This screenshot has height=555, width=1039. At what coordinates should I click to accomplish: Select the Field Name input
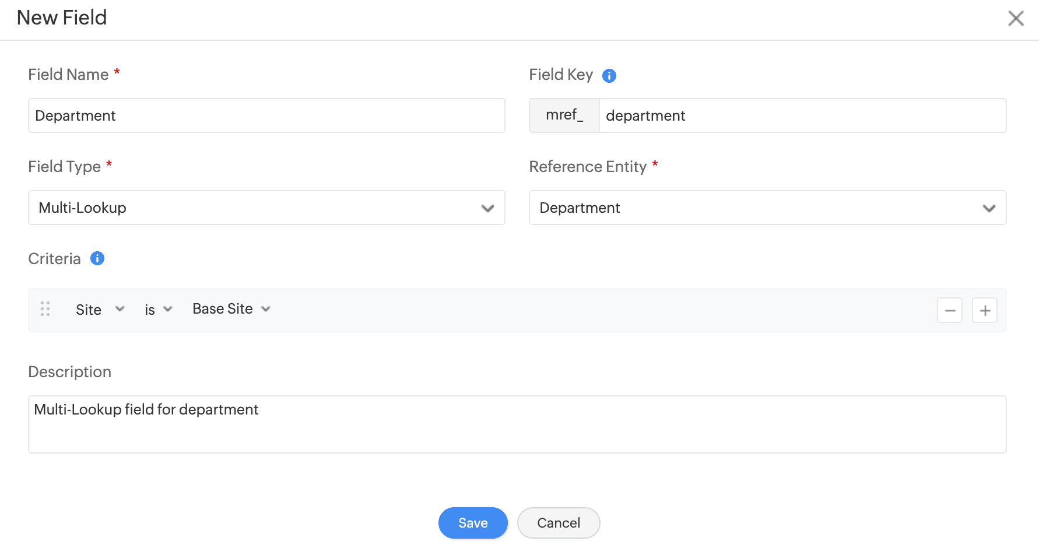coord(266,115)
